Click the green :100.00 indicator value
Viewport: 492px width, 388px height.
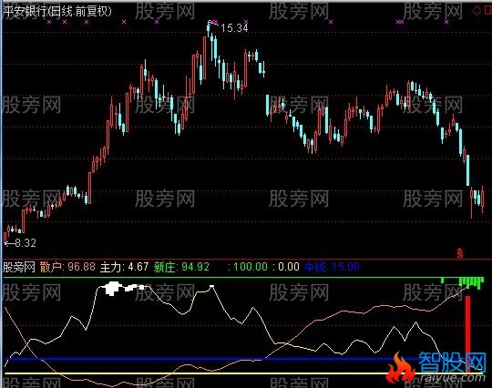248,267
